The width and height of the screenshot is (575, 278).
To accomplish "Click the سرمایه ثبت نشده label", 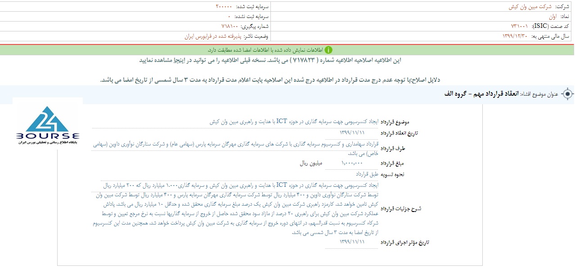I will [252, 17].
